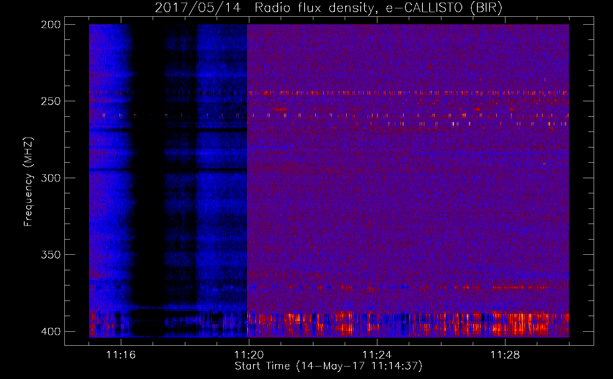Click the 350 frequency tick label

coord(50,255)
